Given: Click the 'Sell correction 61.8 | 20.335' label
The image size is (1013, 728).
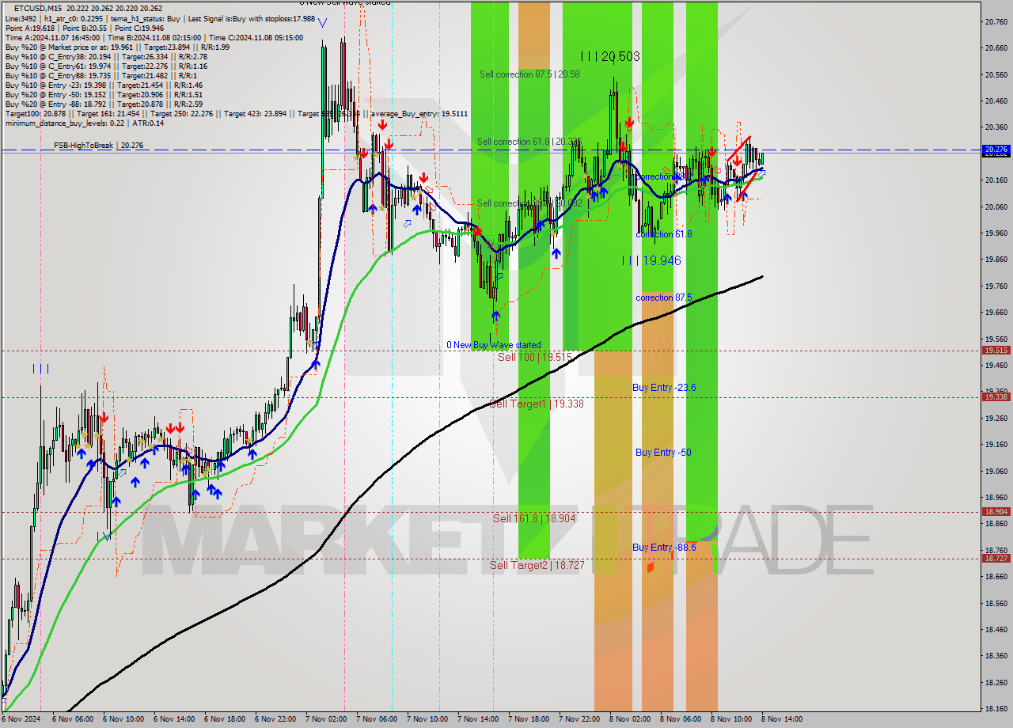Looking at the screenshot, I should (529, 142).
